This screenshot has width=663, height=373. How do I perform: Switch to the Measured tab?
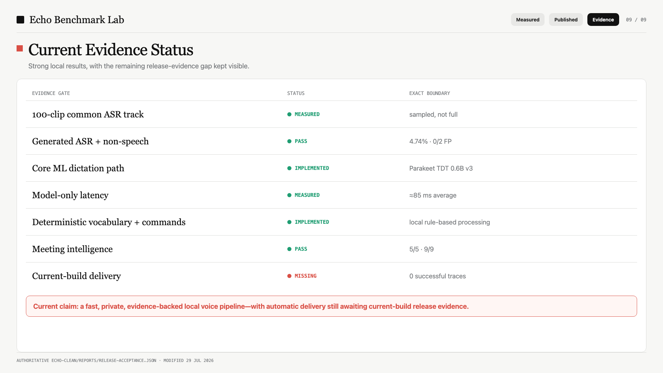(x=528, y=20)
